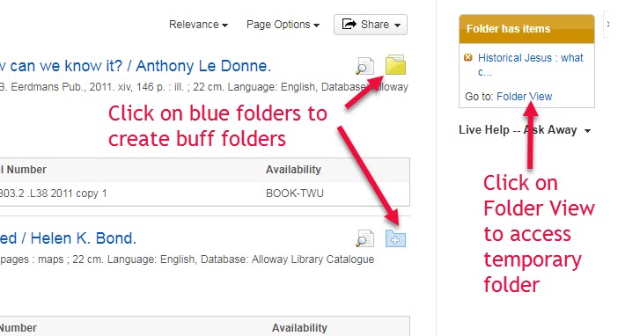The height and width of the screenshot is (336, 618).
Task: Select the BOOK-TWU availability cell
Action: click(295, 194)
